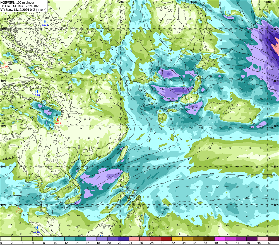Click the pale cyan 8–10 legend swatch

point(48,239)
